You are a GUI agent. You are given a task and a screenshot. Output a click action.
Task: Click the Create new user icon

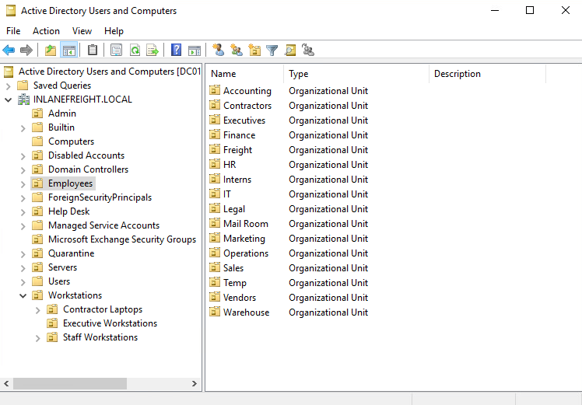(219, 51)
